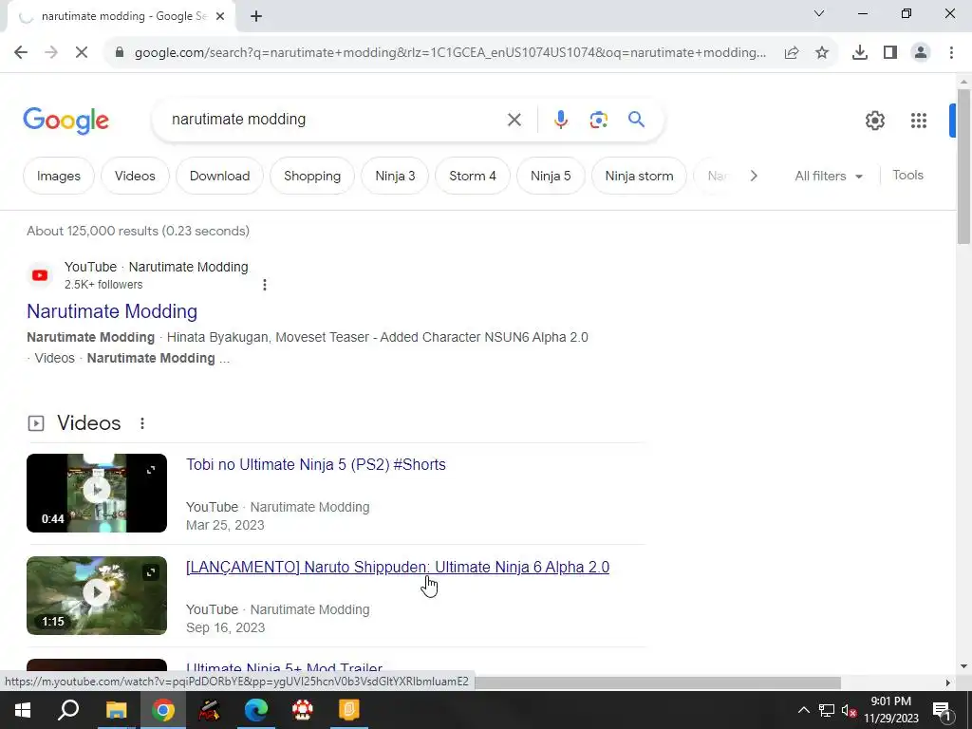Open the yellow notes app in taskbar
Screen dimensions: 972x729
tap(349, 710)
